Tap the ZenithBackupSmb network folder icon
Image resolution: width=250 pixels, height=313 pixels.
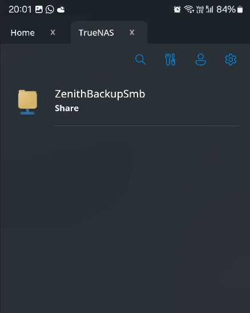(x=27, y=102)
